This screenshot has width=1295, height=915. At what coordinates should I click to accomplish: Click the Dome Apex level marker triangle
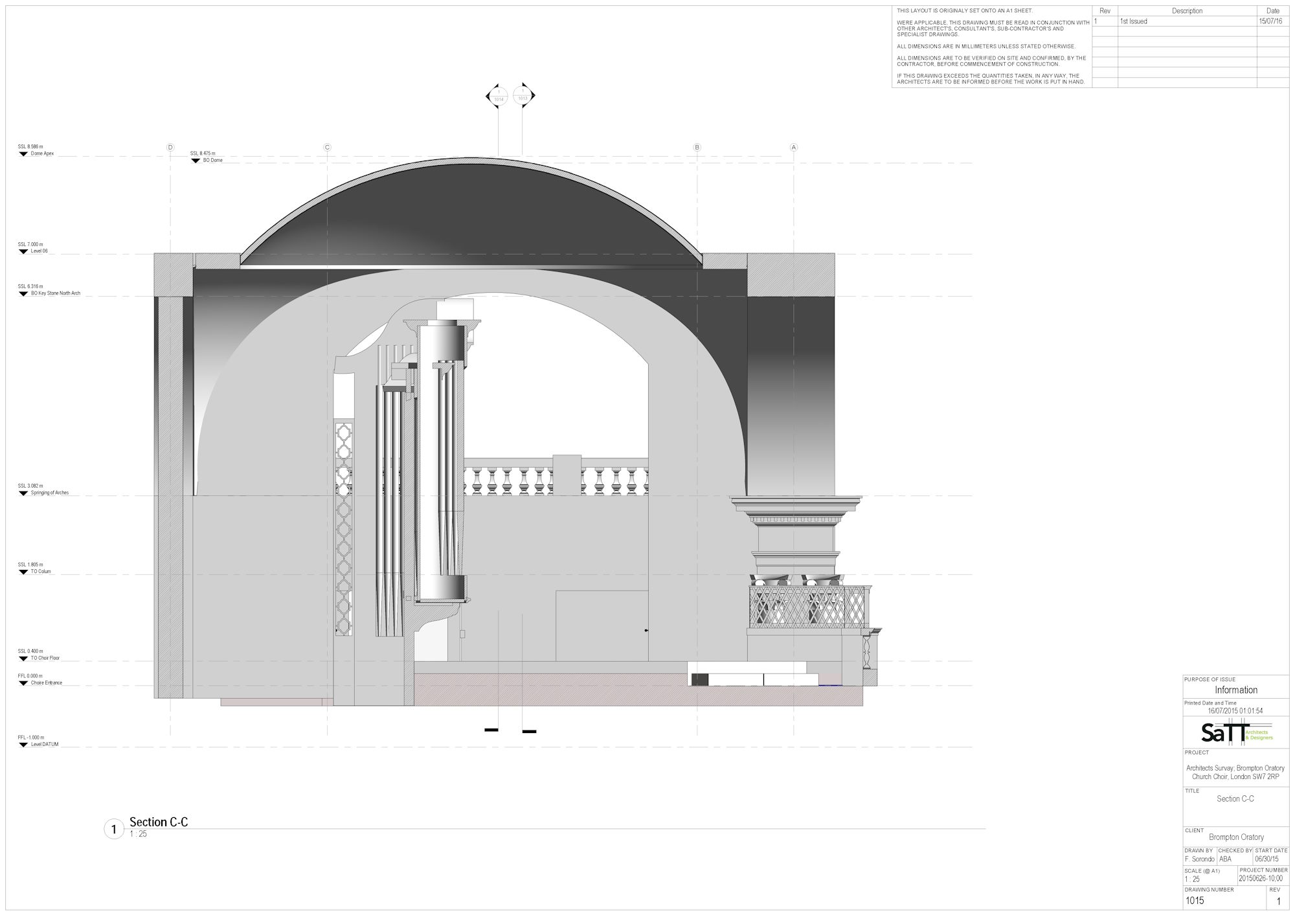23,153
